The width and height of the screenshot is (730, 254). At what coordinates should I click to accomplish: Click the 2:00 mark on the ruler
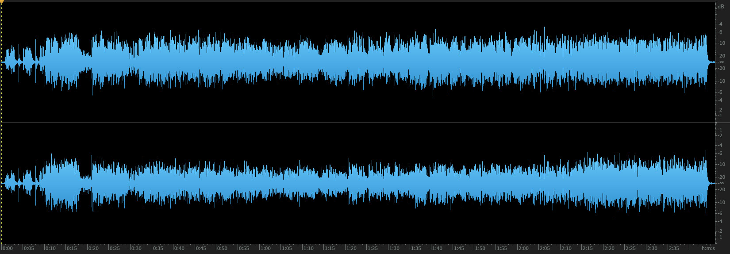coord(523,248)
